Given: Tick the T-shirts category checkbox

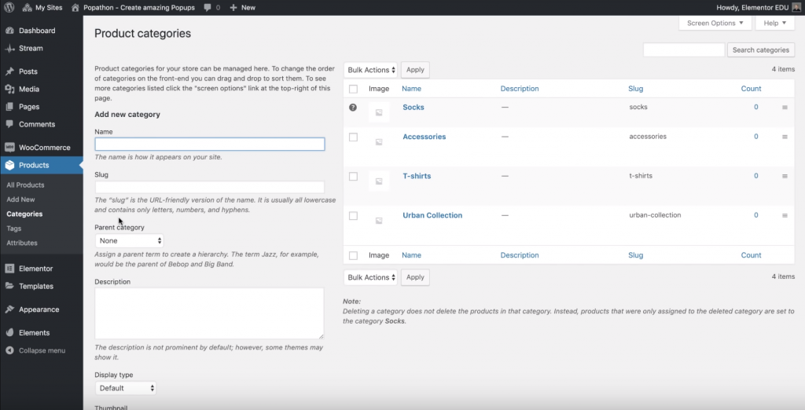Looking at the screenshot, I should click(353, 176).
